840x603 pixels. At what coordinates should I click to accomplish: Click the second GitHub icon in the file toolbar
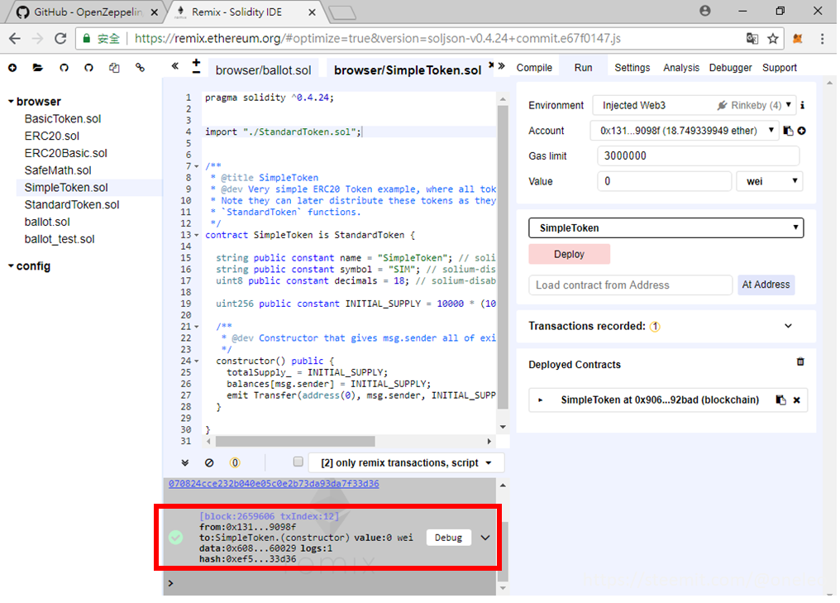point(88,68)
